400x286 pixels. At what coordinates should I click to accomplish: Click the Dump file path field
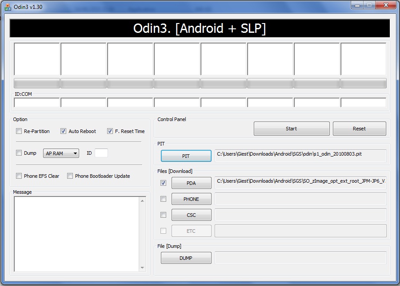click(300, 258)
